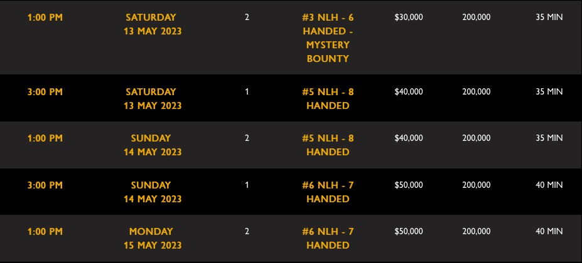
Task: Open #6 NLH 7 Handed on Sunday
Action: [328, 192]
